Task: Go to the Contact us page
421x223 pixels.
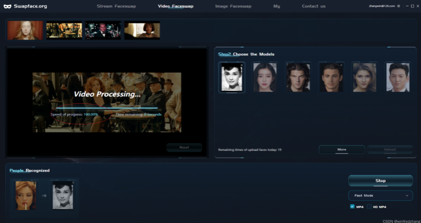Action: 314,6
